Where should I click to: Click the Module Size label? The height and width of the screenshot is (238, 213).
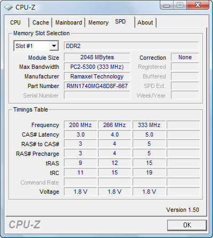coord(44,58)
